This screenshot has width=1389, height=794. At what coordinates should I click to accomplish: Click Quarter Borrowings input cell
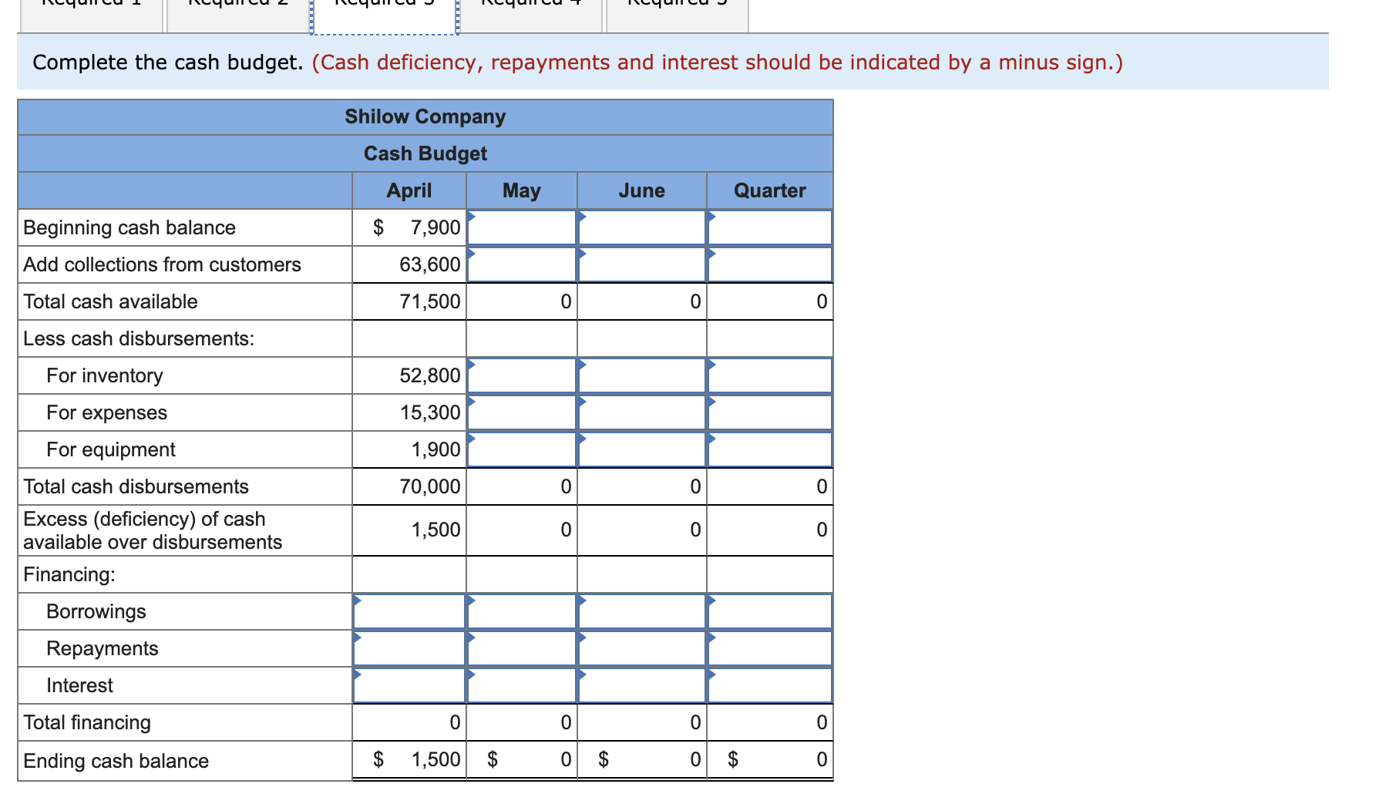tap(770, 611)
